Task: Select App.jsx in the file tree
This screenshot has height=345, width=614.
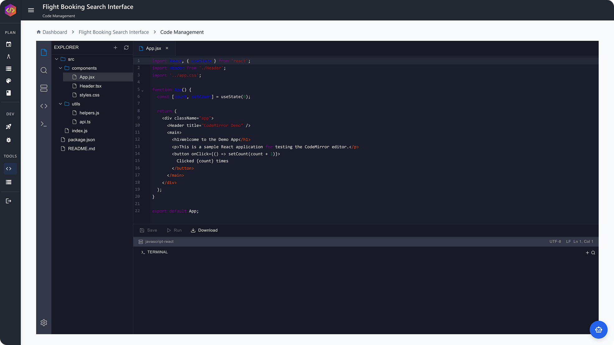Action: point(98,77)
